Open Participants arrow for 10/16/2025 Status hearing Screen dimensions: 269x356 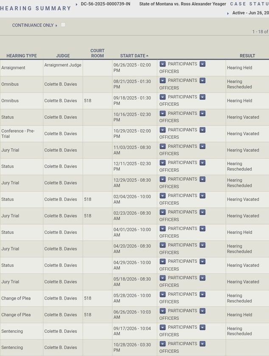[x=163, y=114]
